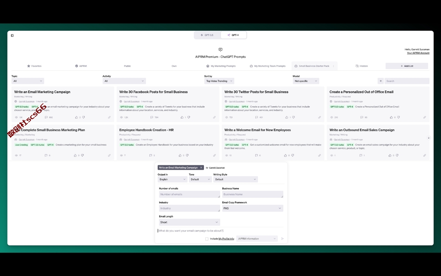Click the email campaign topic text box
Viewport: 441px width, 276px height.
[x=220, y=231]
